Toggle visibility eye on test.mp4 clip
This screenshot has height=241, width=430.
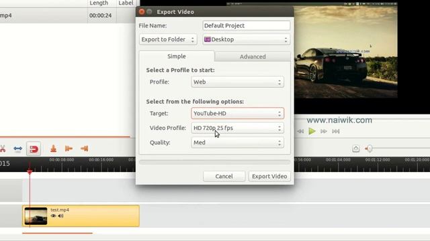point(53,216)
